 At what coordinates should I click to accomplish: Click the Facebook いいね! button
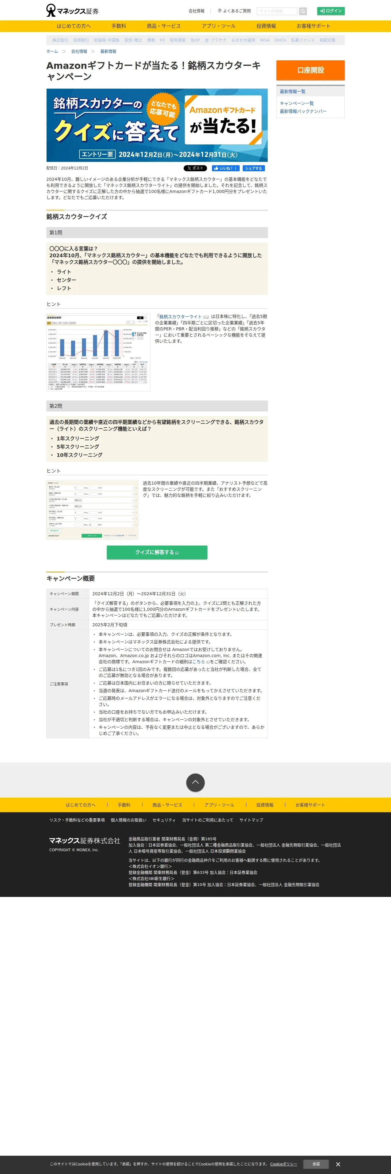click(225, 168)
